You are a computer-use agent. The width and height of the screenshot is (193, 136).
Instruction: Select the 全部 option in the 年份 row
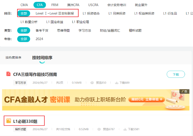point(24,39)
